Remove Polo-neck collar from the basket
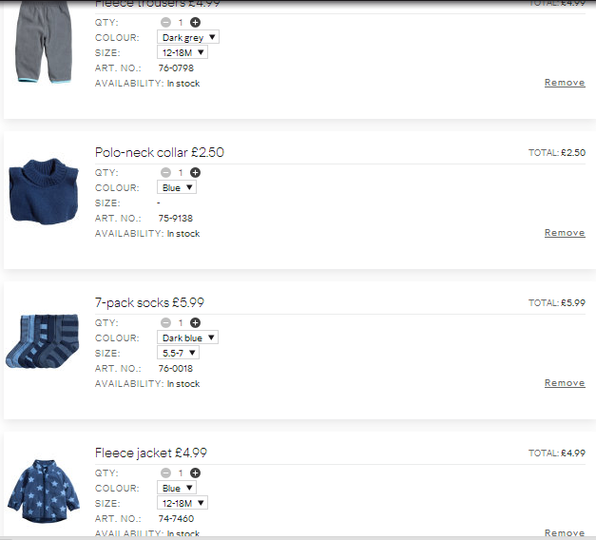This screenshot has height=540, width=596. 565,233
